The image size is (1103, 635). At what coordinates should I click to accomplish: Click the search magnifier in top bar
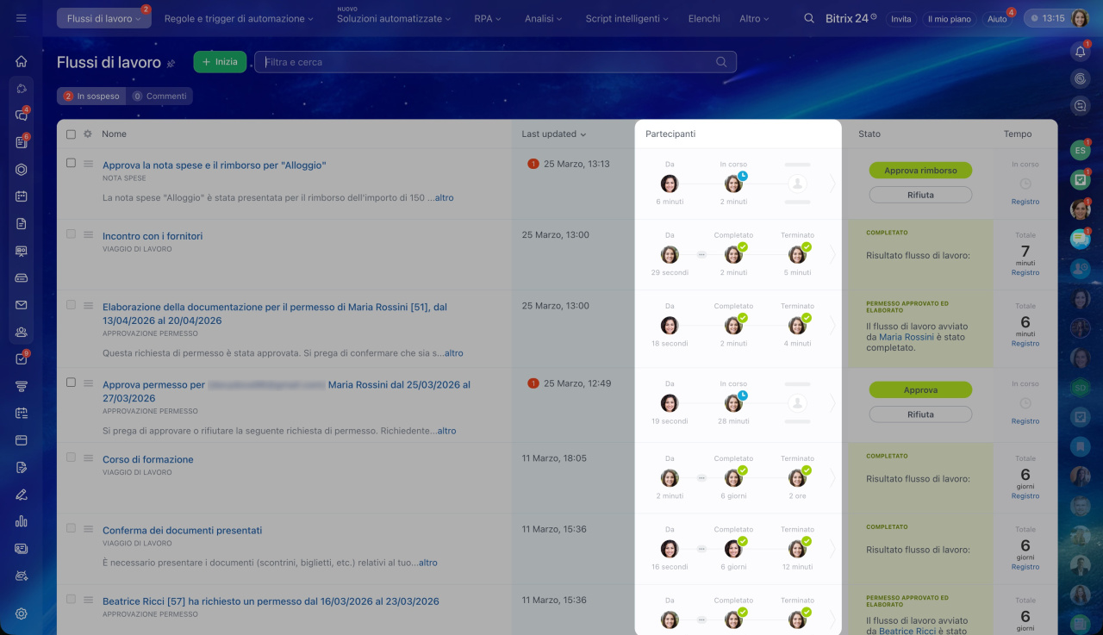coord(808,18)
